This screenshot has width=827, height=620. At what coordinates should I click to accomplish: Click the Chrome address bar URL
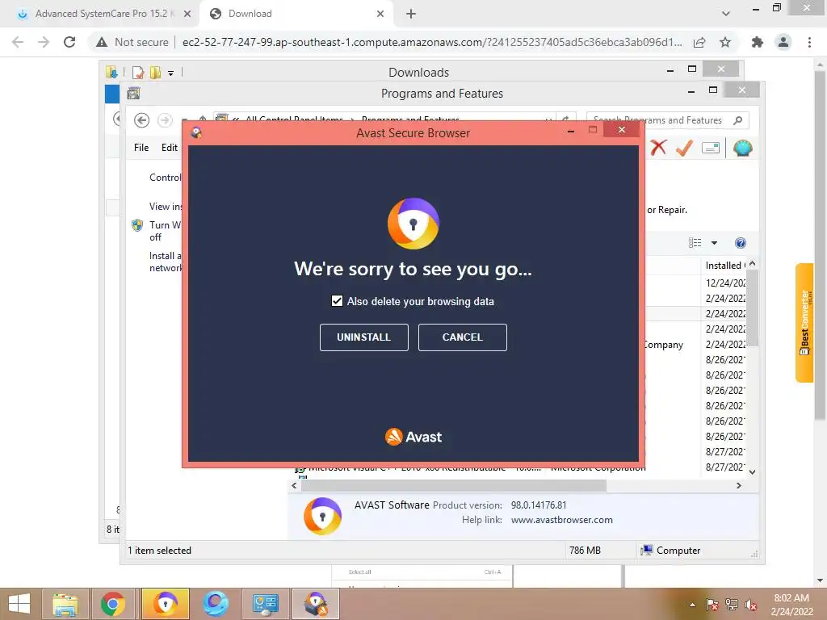coord(432,42)
